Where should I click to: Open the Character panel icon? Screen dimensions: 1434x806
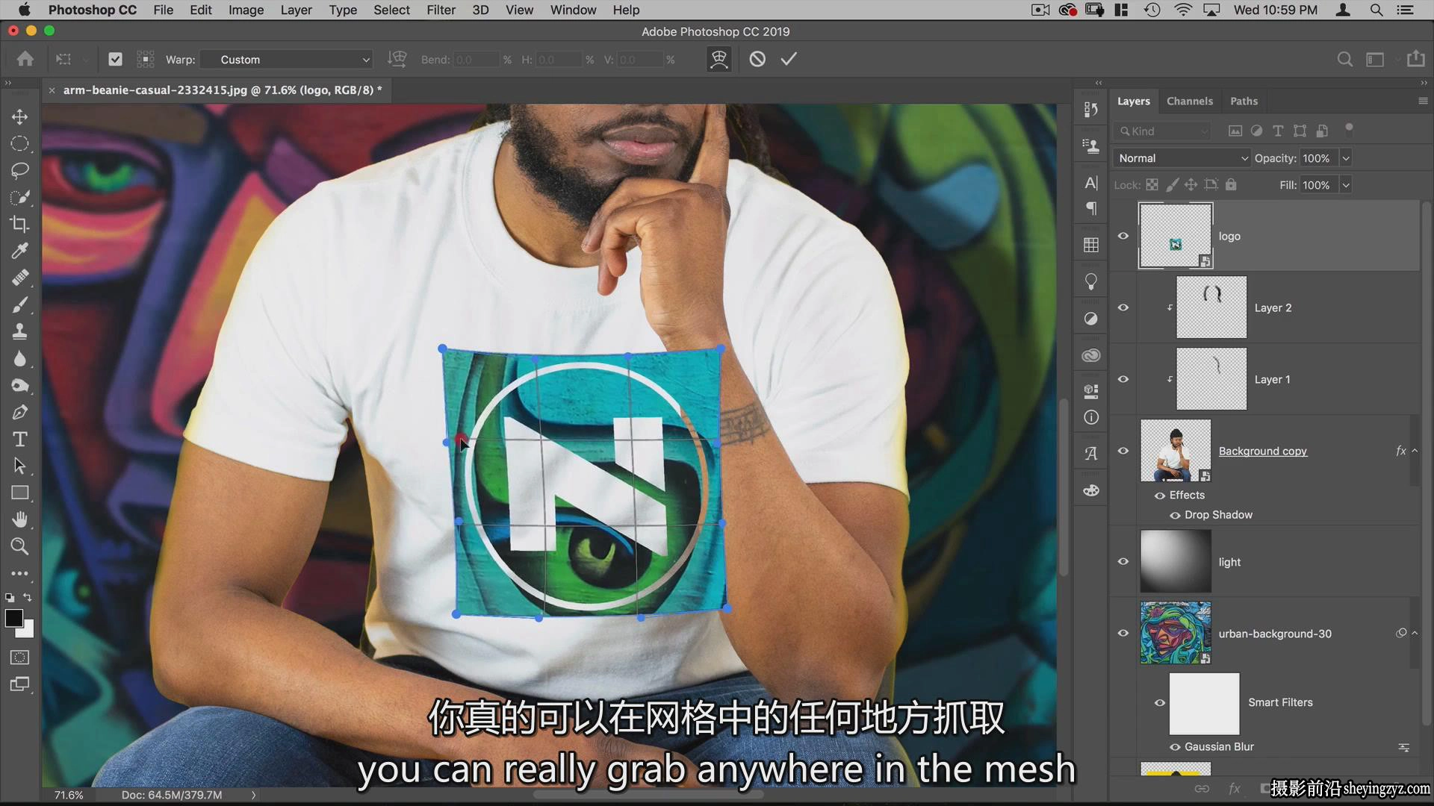coord(1091,183)
